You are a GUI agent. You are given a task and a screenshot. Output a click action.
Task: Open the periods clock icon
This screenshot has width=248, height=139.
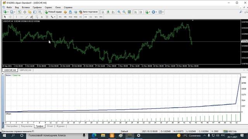[153, 12]
